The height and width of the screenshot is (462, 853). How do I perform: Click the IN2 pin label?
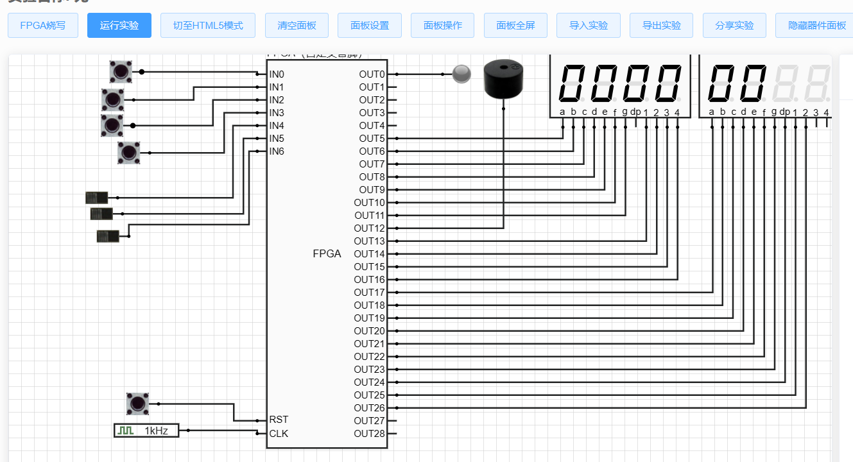click(x=277, y=100)
